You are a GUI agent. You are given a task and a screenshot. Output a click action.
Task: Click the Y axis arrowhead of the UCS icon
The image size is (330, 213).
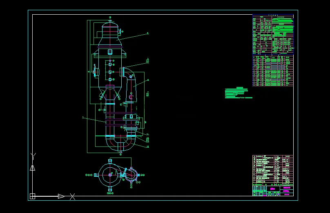coord(32,168)
